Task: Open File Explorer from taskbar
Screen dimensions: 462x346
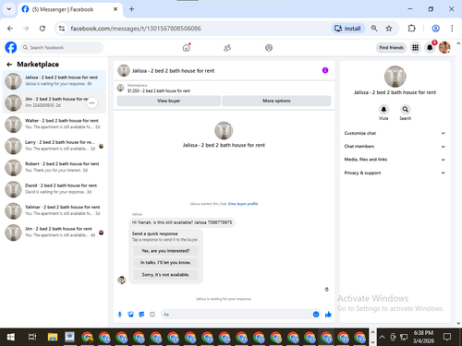Action: click(53, 337)
